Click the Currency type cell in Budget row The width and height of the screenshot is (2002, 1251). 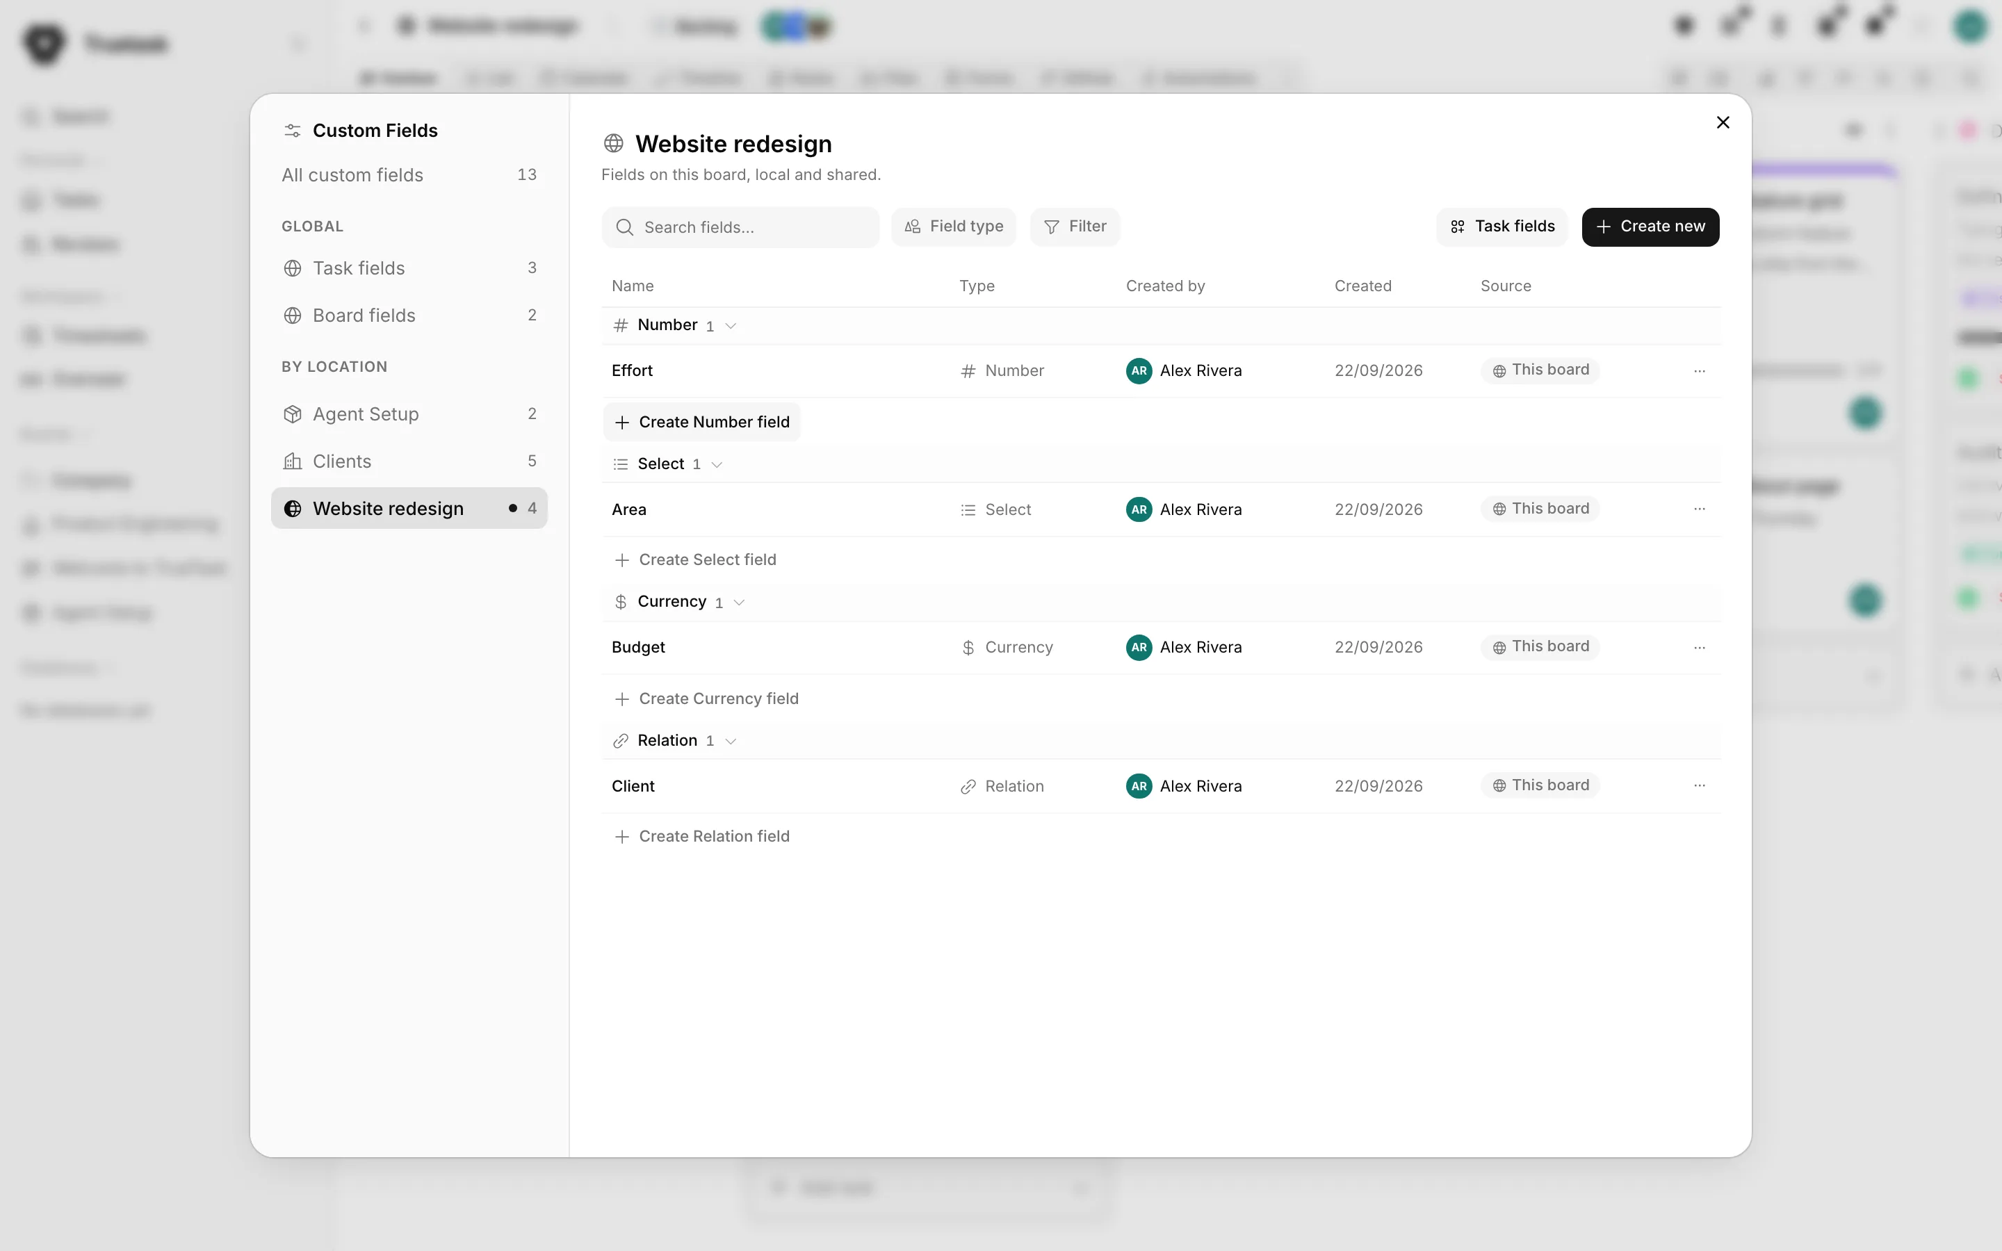[1006, 647]
